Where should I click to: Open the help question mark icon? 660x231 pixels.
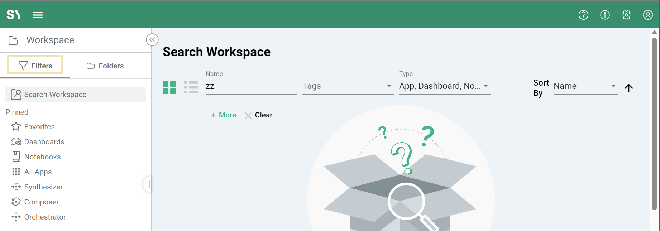583,15
